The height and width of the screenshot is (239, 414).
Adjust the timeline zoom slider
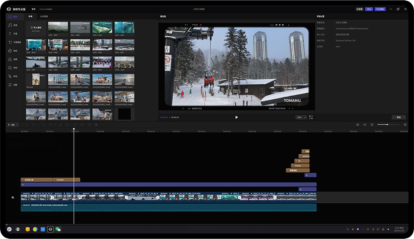coord(388,125)
